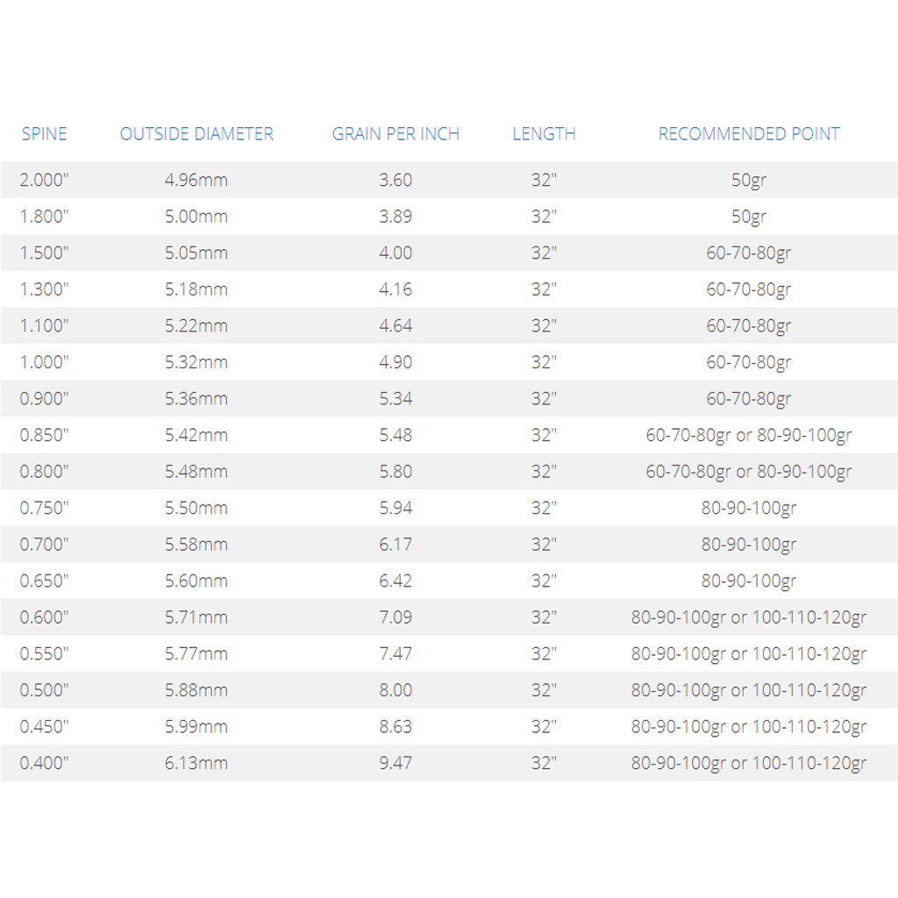Select the 0.450" spine cell
This screenshot has width=898, height=898.
44,727
